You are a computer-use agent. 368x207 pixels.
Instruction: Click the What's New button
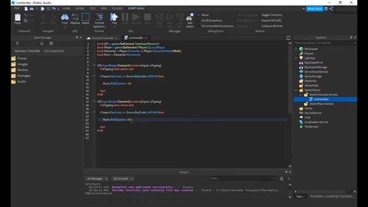315,9
